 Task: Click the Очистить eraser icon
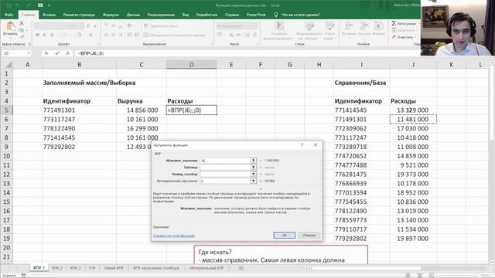(x=394, y=37)
